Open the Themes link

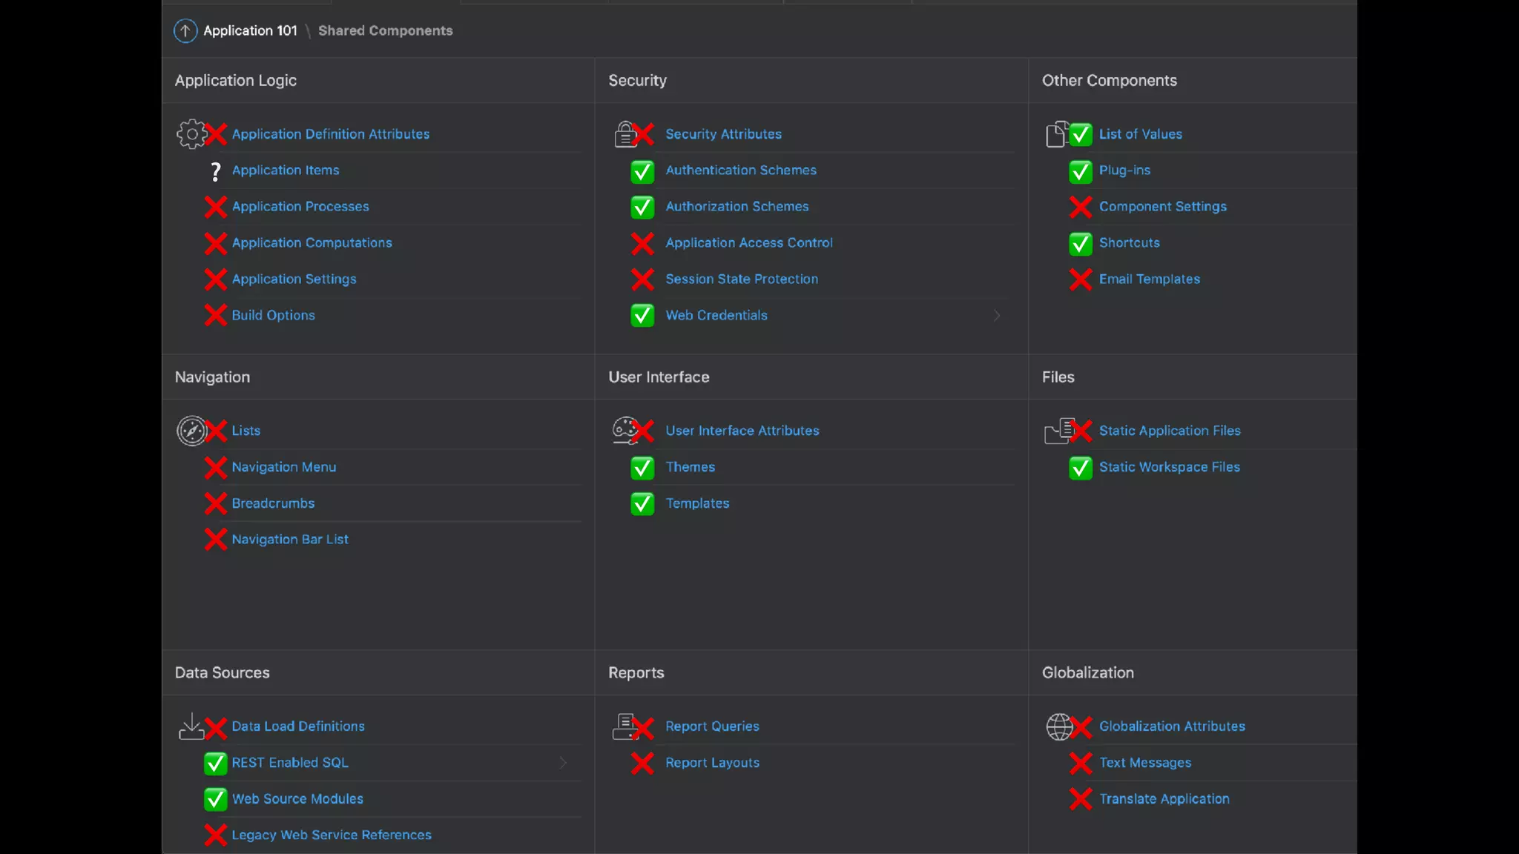[x=690, y=467]
